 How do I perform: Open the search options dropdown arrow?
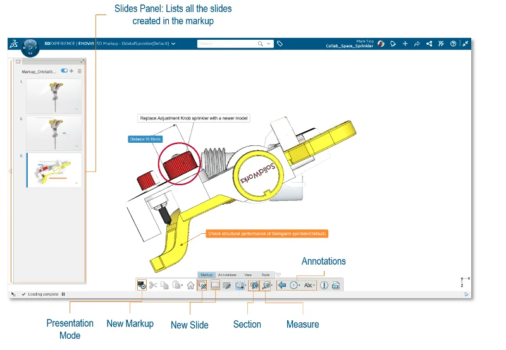pyautogui.click(x=269, y=44)
